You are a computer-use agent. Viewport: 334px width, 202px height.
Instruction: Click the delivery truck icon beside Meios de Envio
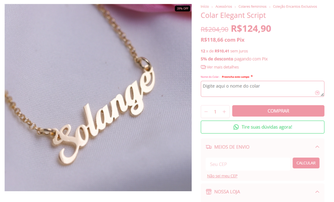click(209, 147)
